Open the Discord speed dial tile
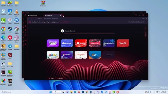Image resolution: width=168 pixels, height=94 pixels. (67, 43)
